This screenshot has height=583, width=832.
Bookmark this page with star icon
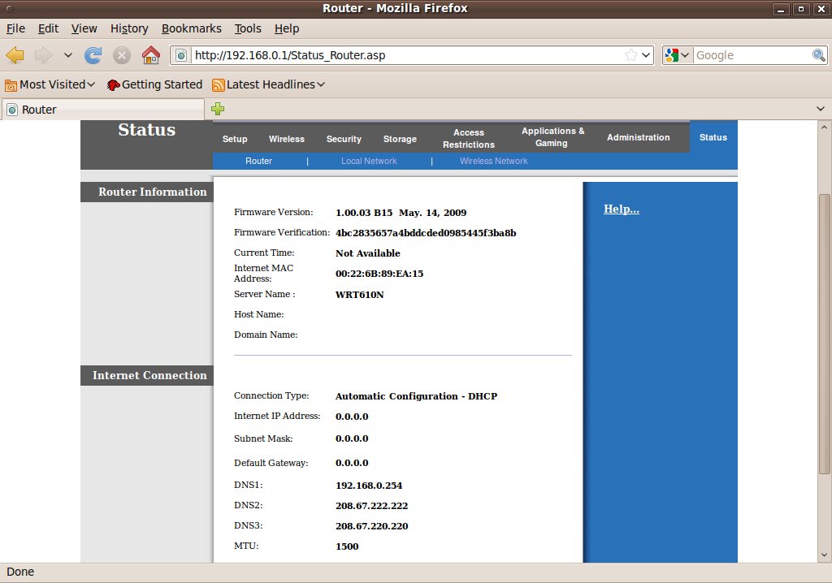coord(631,55)
